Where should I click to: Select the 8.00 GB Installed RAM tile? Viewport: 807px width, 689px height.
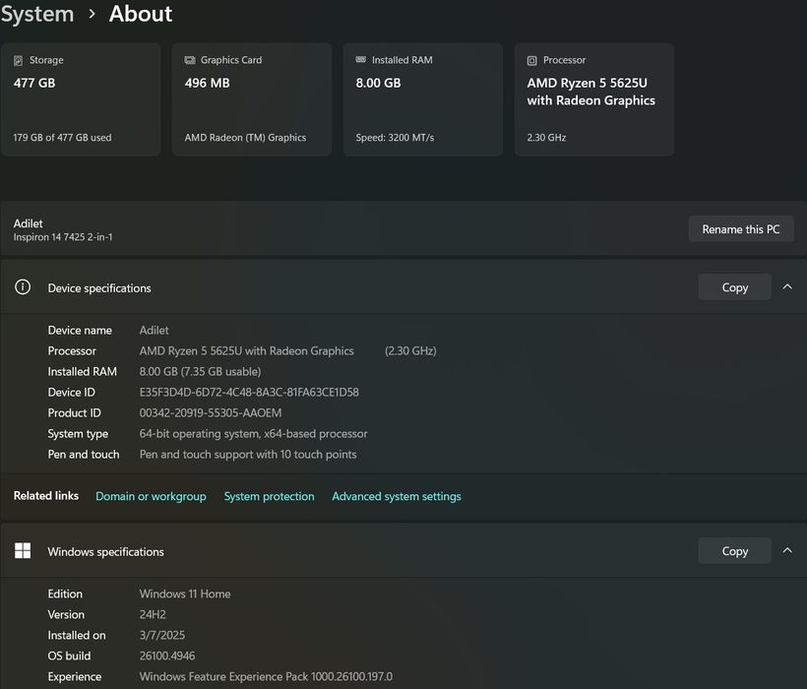tap(423, 99)
